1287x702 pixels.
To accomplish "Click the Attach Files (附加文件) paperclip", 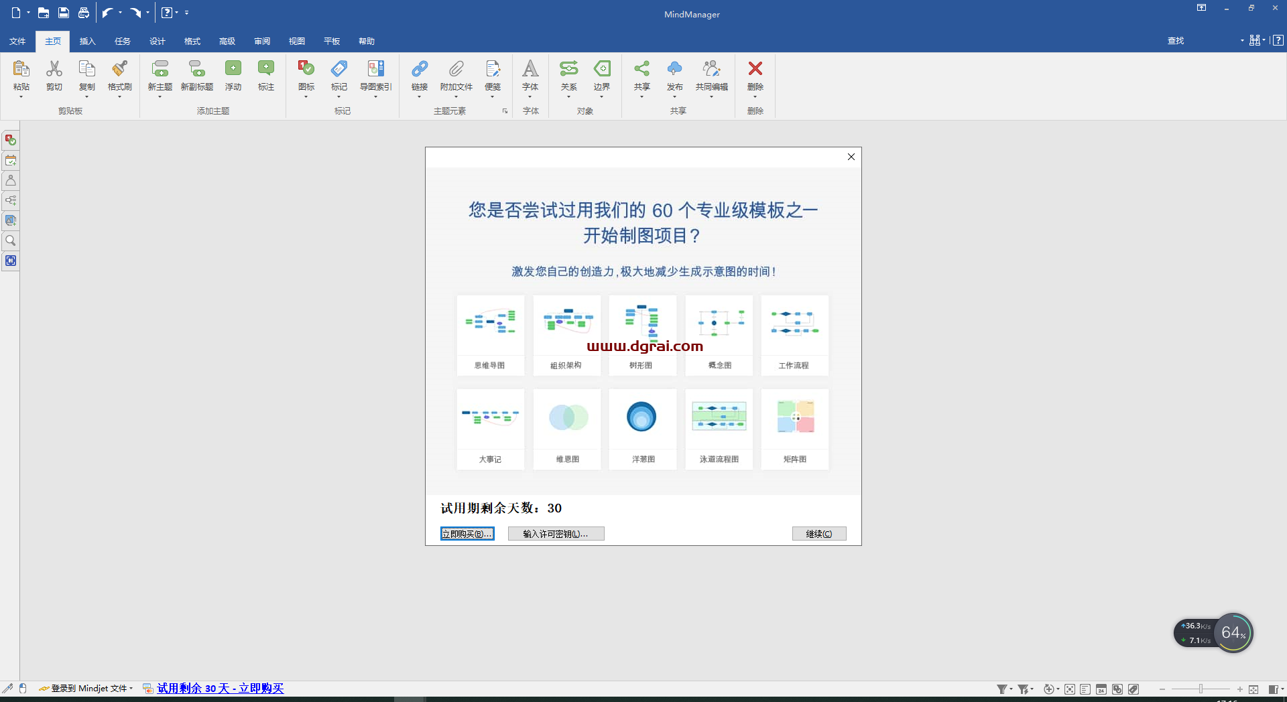I will pos(456,68).
